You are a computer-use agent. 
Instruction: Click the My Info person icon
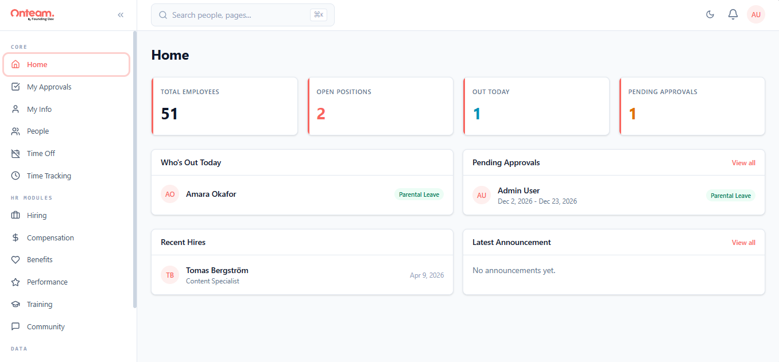point(16,109)
